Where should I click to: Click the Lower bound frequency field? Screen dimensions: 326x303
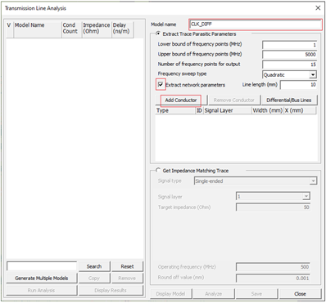[x=289, y=45]
